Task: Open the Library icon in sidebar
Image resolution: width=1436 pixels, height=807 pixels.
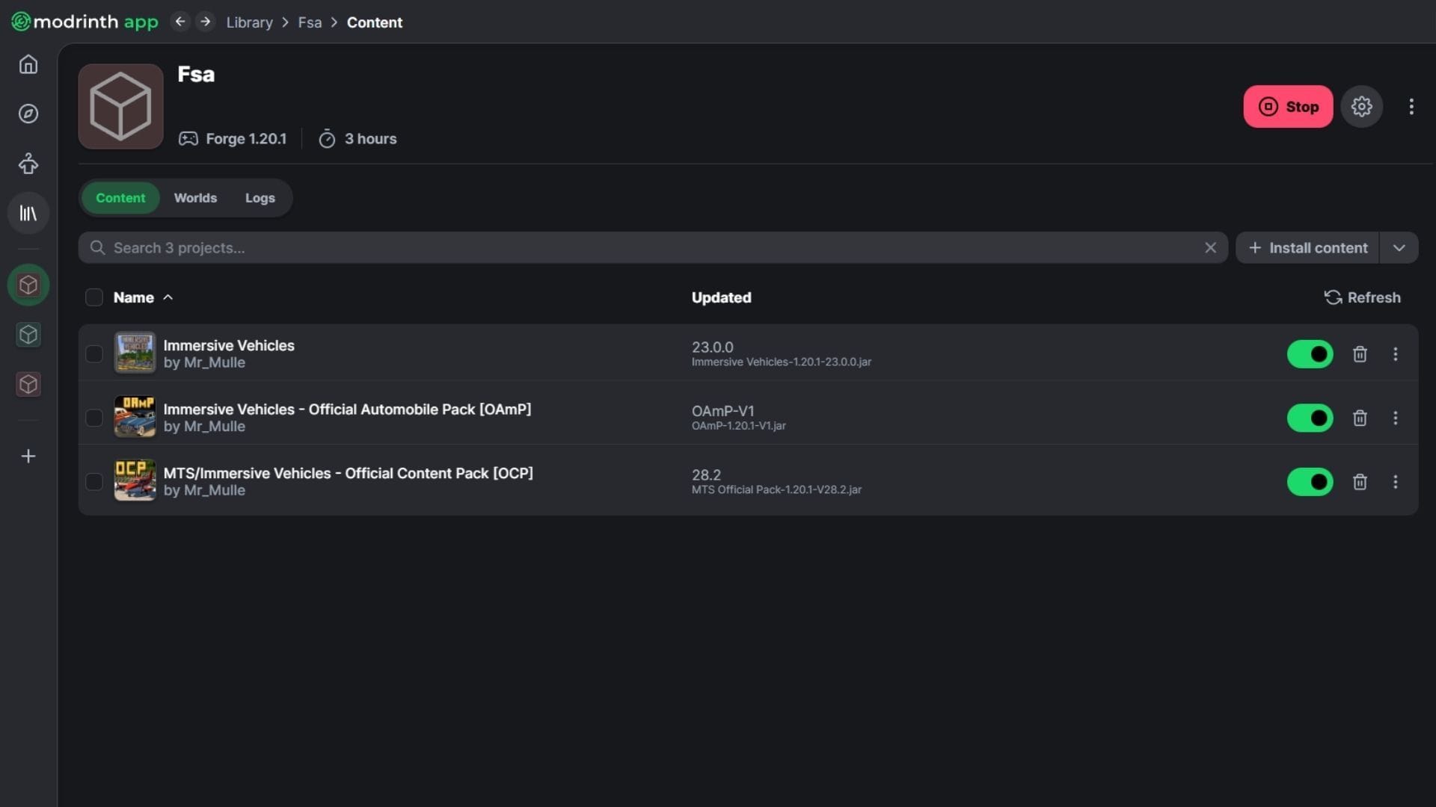Action: (x=28, y=214)
